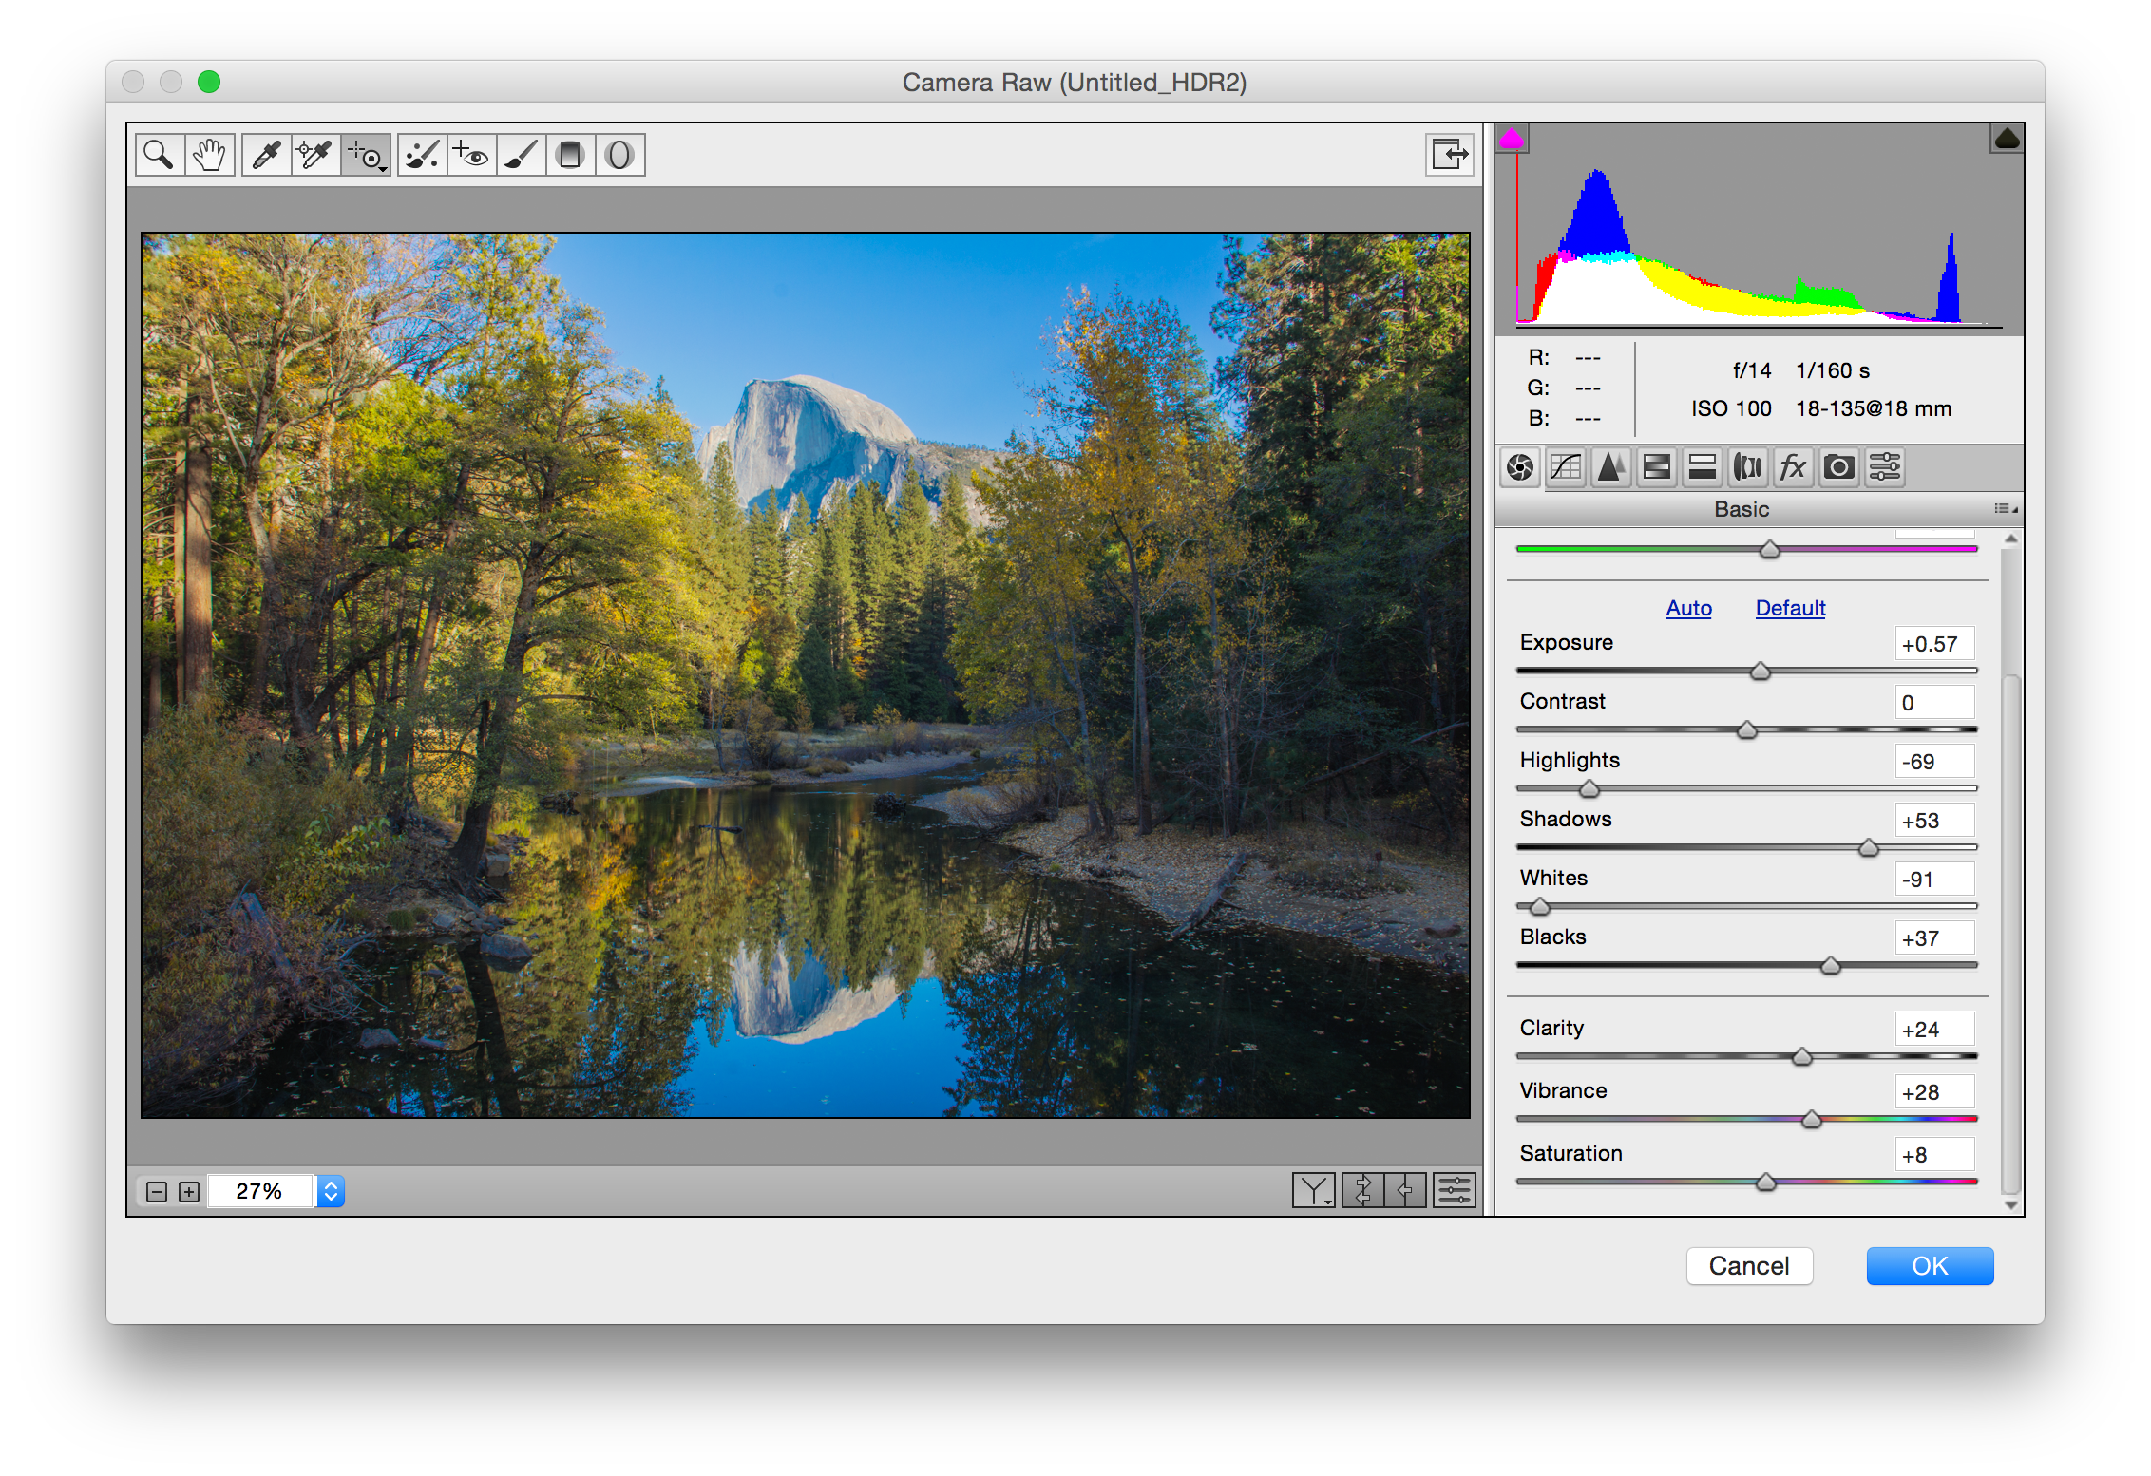The width and height of the screenshot is (2151, 1476).
Task: Open the zoom level dropdown at 27%
Action: point(331,1191)
